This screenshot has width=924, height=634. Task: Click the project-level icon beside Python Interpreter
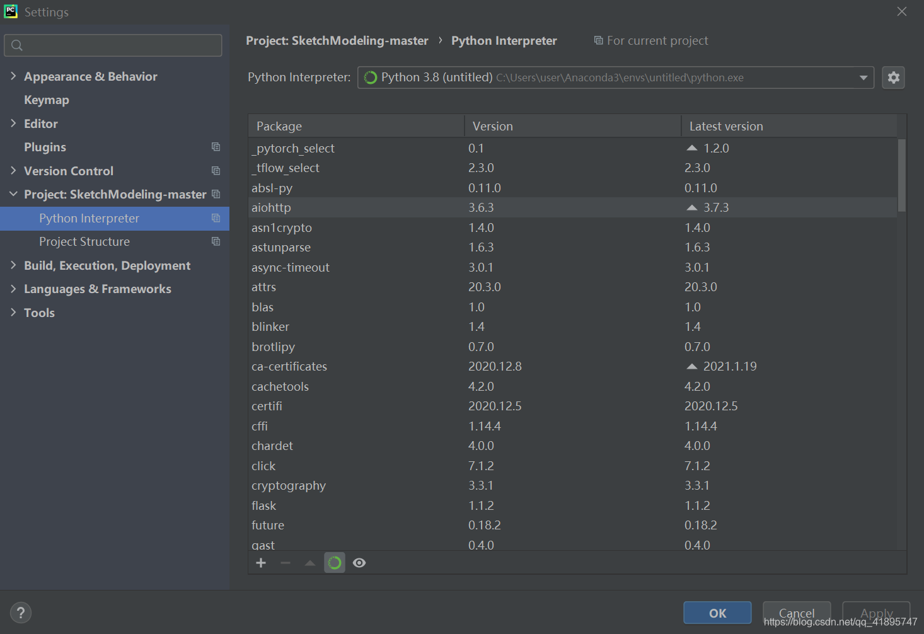point(216,218)
